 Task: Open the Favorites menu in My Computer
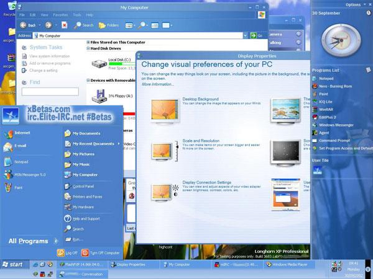pyautogui.click(x=60, y=15)
